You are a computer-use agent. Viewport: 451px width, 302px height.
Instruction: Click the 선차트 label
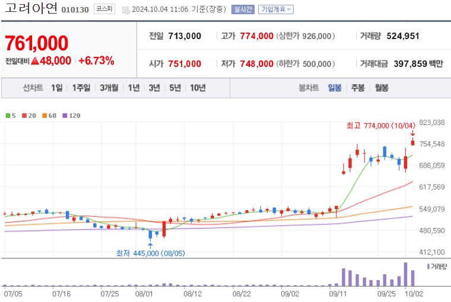(x=33, y=88)
